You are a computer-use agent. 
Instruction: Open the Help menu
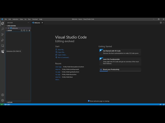tap(41, 19)
